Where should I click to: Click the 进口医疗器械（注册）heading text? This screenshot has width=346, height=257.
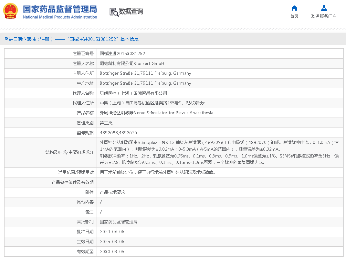click(x=31, y=39)
